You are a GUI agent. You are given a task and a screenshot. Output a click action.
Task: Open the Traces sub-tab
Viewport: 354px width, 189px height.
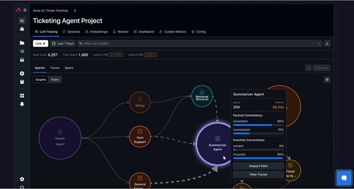pos(55,68)
